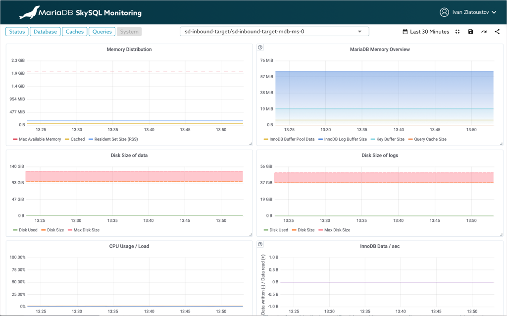Click the share dashboard icon
The width and height of the screenshot is (507, 316).
[x=497, y=32]
